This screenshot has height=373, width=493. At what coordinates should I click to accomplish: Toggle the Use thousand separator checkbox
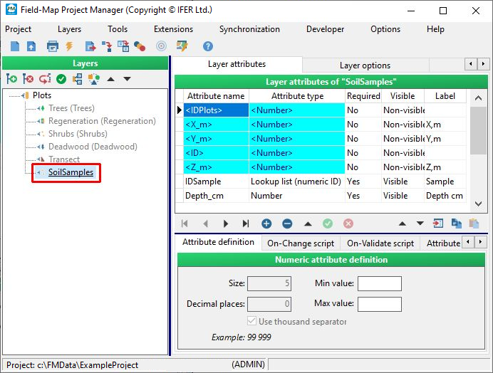tap(252, 322)
